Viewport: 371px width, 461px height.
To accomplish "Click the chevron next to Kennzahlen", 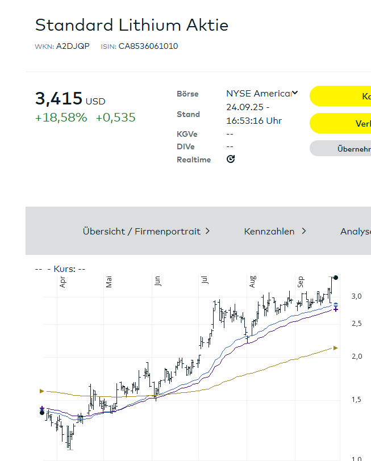I will 304,231.
